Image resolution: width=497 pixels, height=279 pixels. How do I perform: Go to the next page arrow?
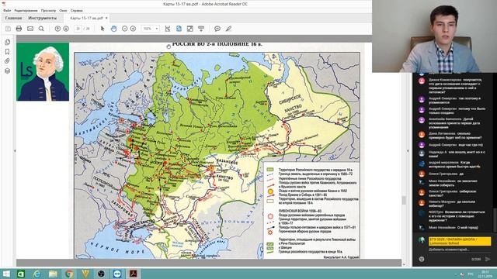tap(66, 29)
